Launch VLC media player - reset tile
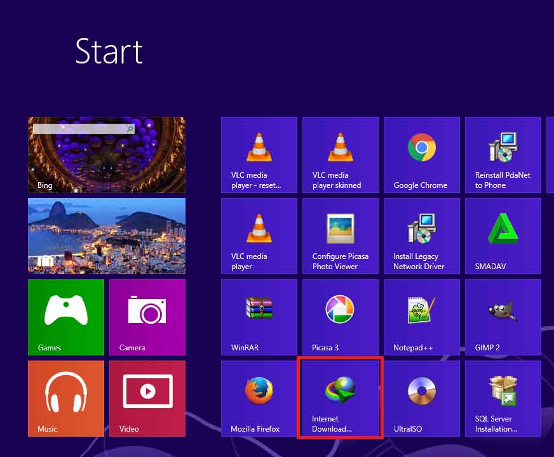 tap(259, 155)
